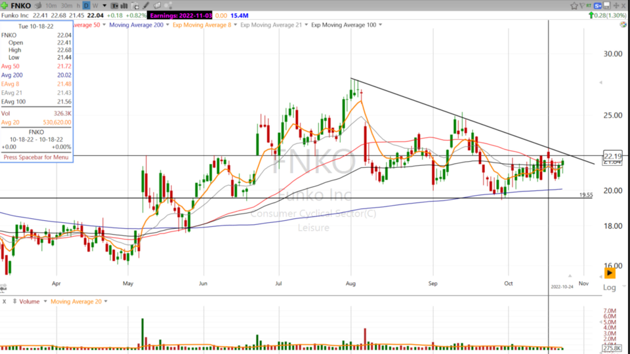Select the pencil drawing tool

click(x=146, y=6)
